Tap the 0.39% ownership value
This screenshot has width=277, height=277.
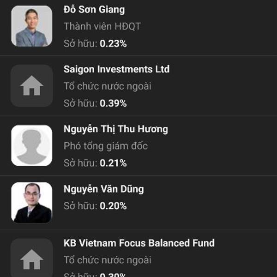click(113, 103)
